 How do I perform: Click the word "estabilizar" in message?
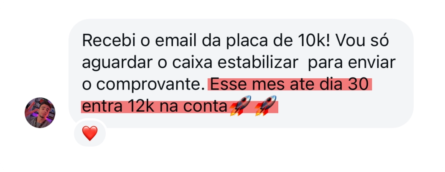[257, 63]
